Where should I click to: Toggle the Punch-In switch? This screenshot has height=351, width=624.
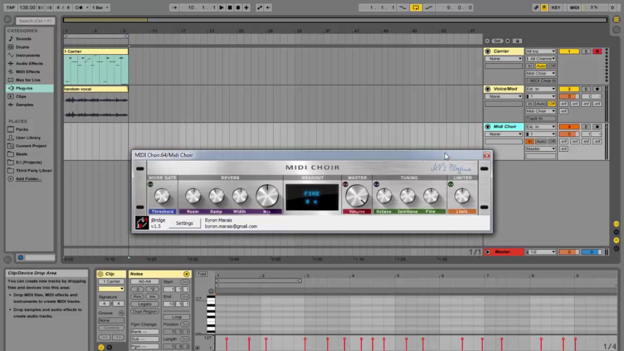tap(403, 7)
